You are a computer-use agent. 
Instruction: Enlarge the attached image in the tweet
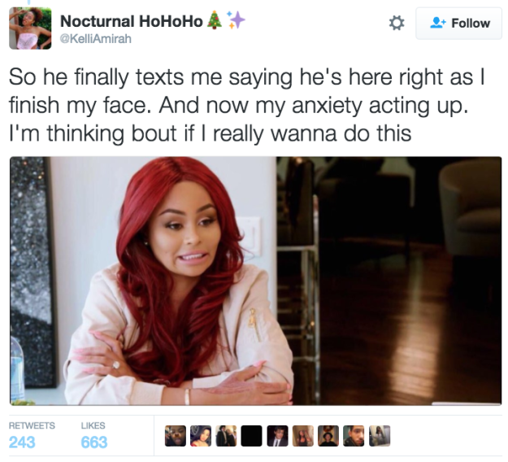point(255,281)
